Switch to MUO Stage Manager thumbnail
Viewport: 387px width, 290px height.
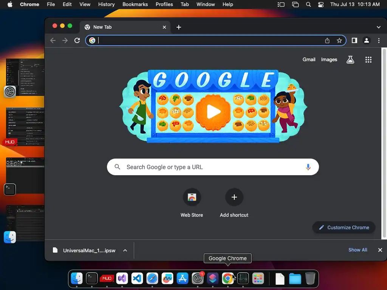(25, 126)
